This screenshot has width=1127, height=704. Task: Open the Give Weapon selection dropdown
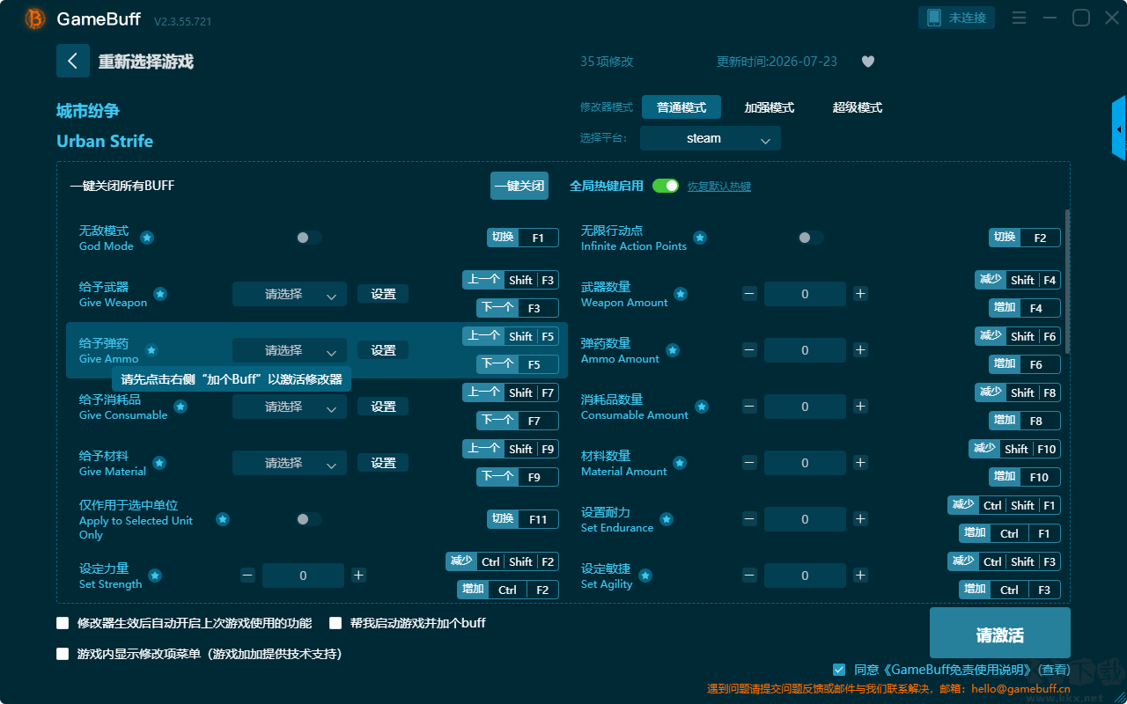[x=290, y=294]
